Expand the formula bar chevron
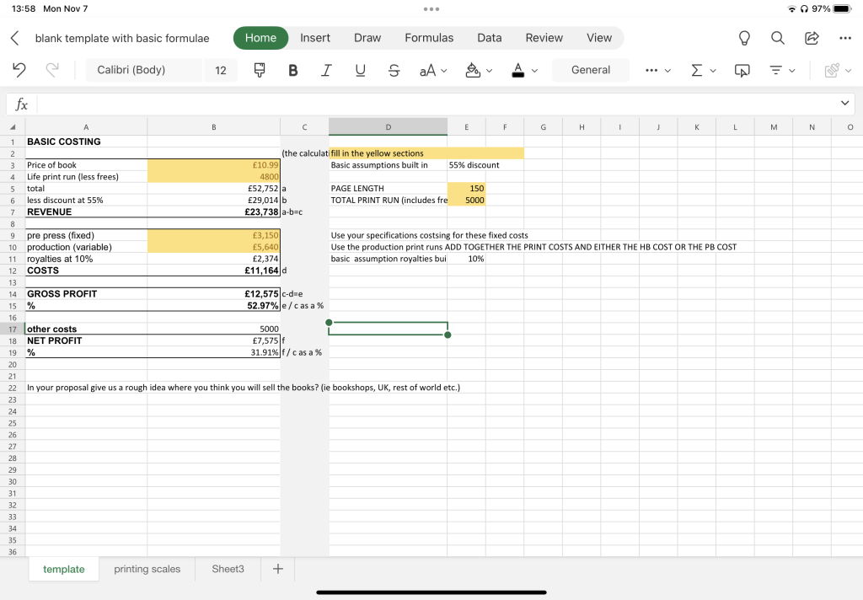This screenshot has height=600, width=863. pyautogui.click(x=844, y=103)
